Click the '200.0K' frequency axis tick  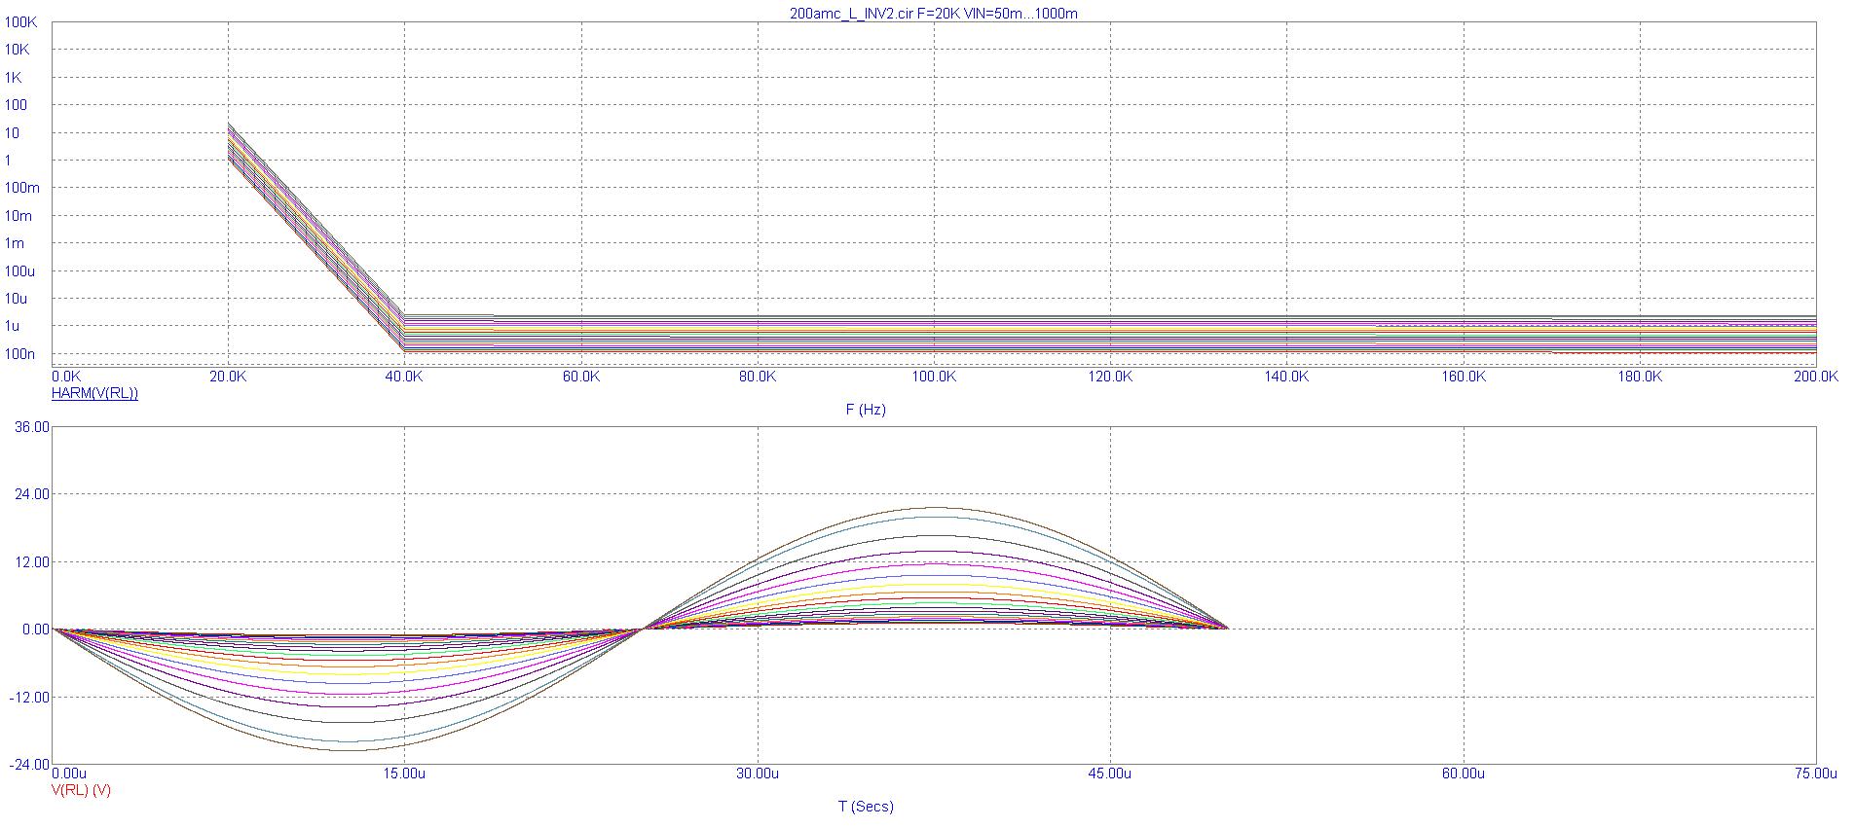1816,376
